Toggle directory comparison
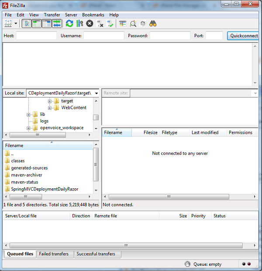 click(133, 24)
